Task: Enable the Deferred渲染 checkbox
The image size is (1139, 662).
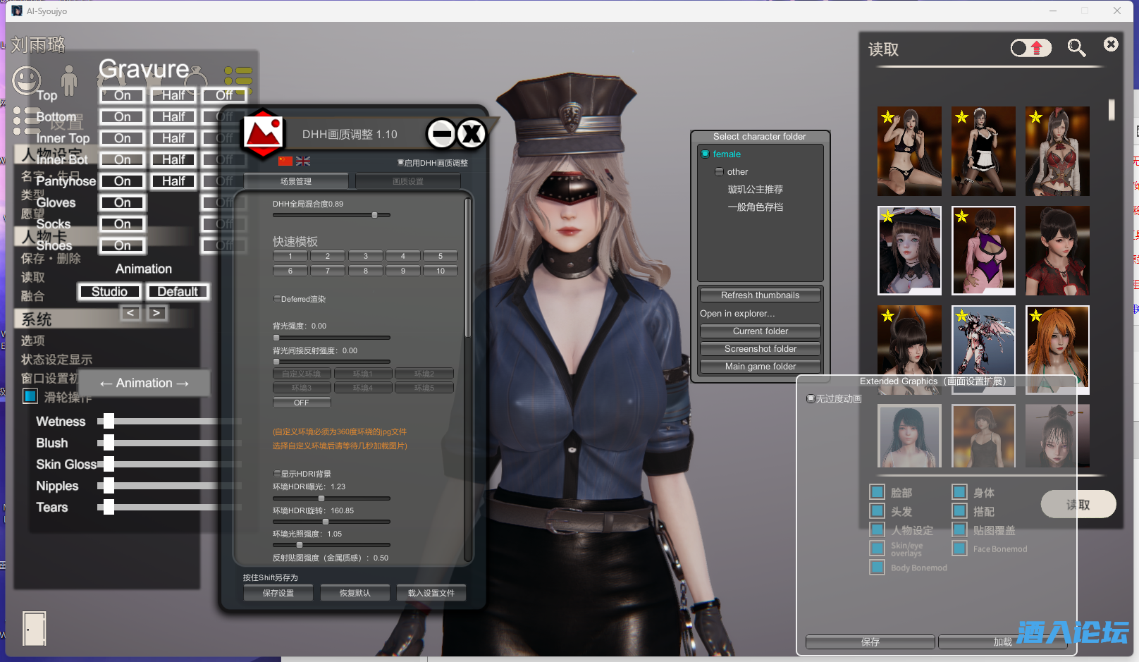Action: point(277,299)
